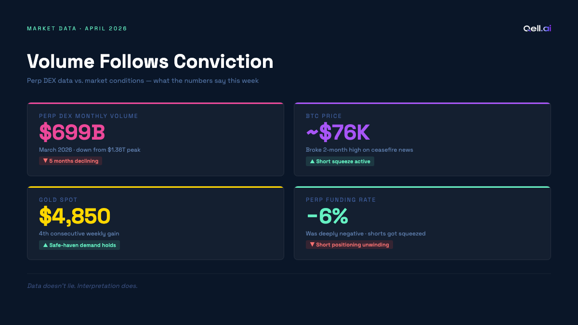Viewport: 578px width, 325px height.
Task: Click the red down-triangle beside 5 months declining
Action: pos(45,161)
